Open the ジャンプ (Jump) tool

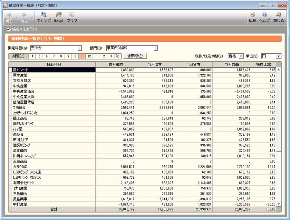pyautogui.click(x=43, y=17)
